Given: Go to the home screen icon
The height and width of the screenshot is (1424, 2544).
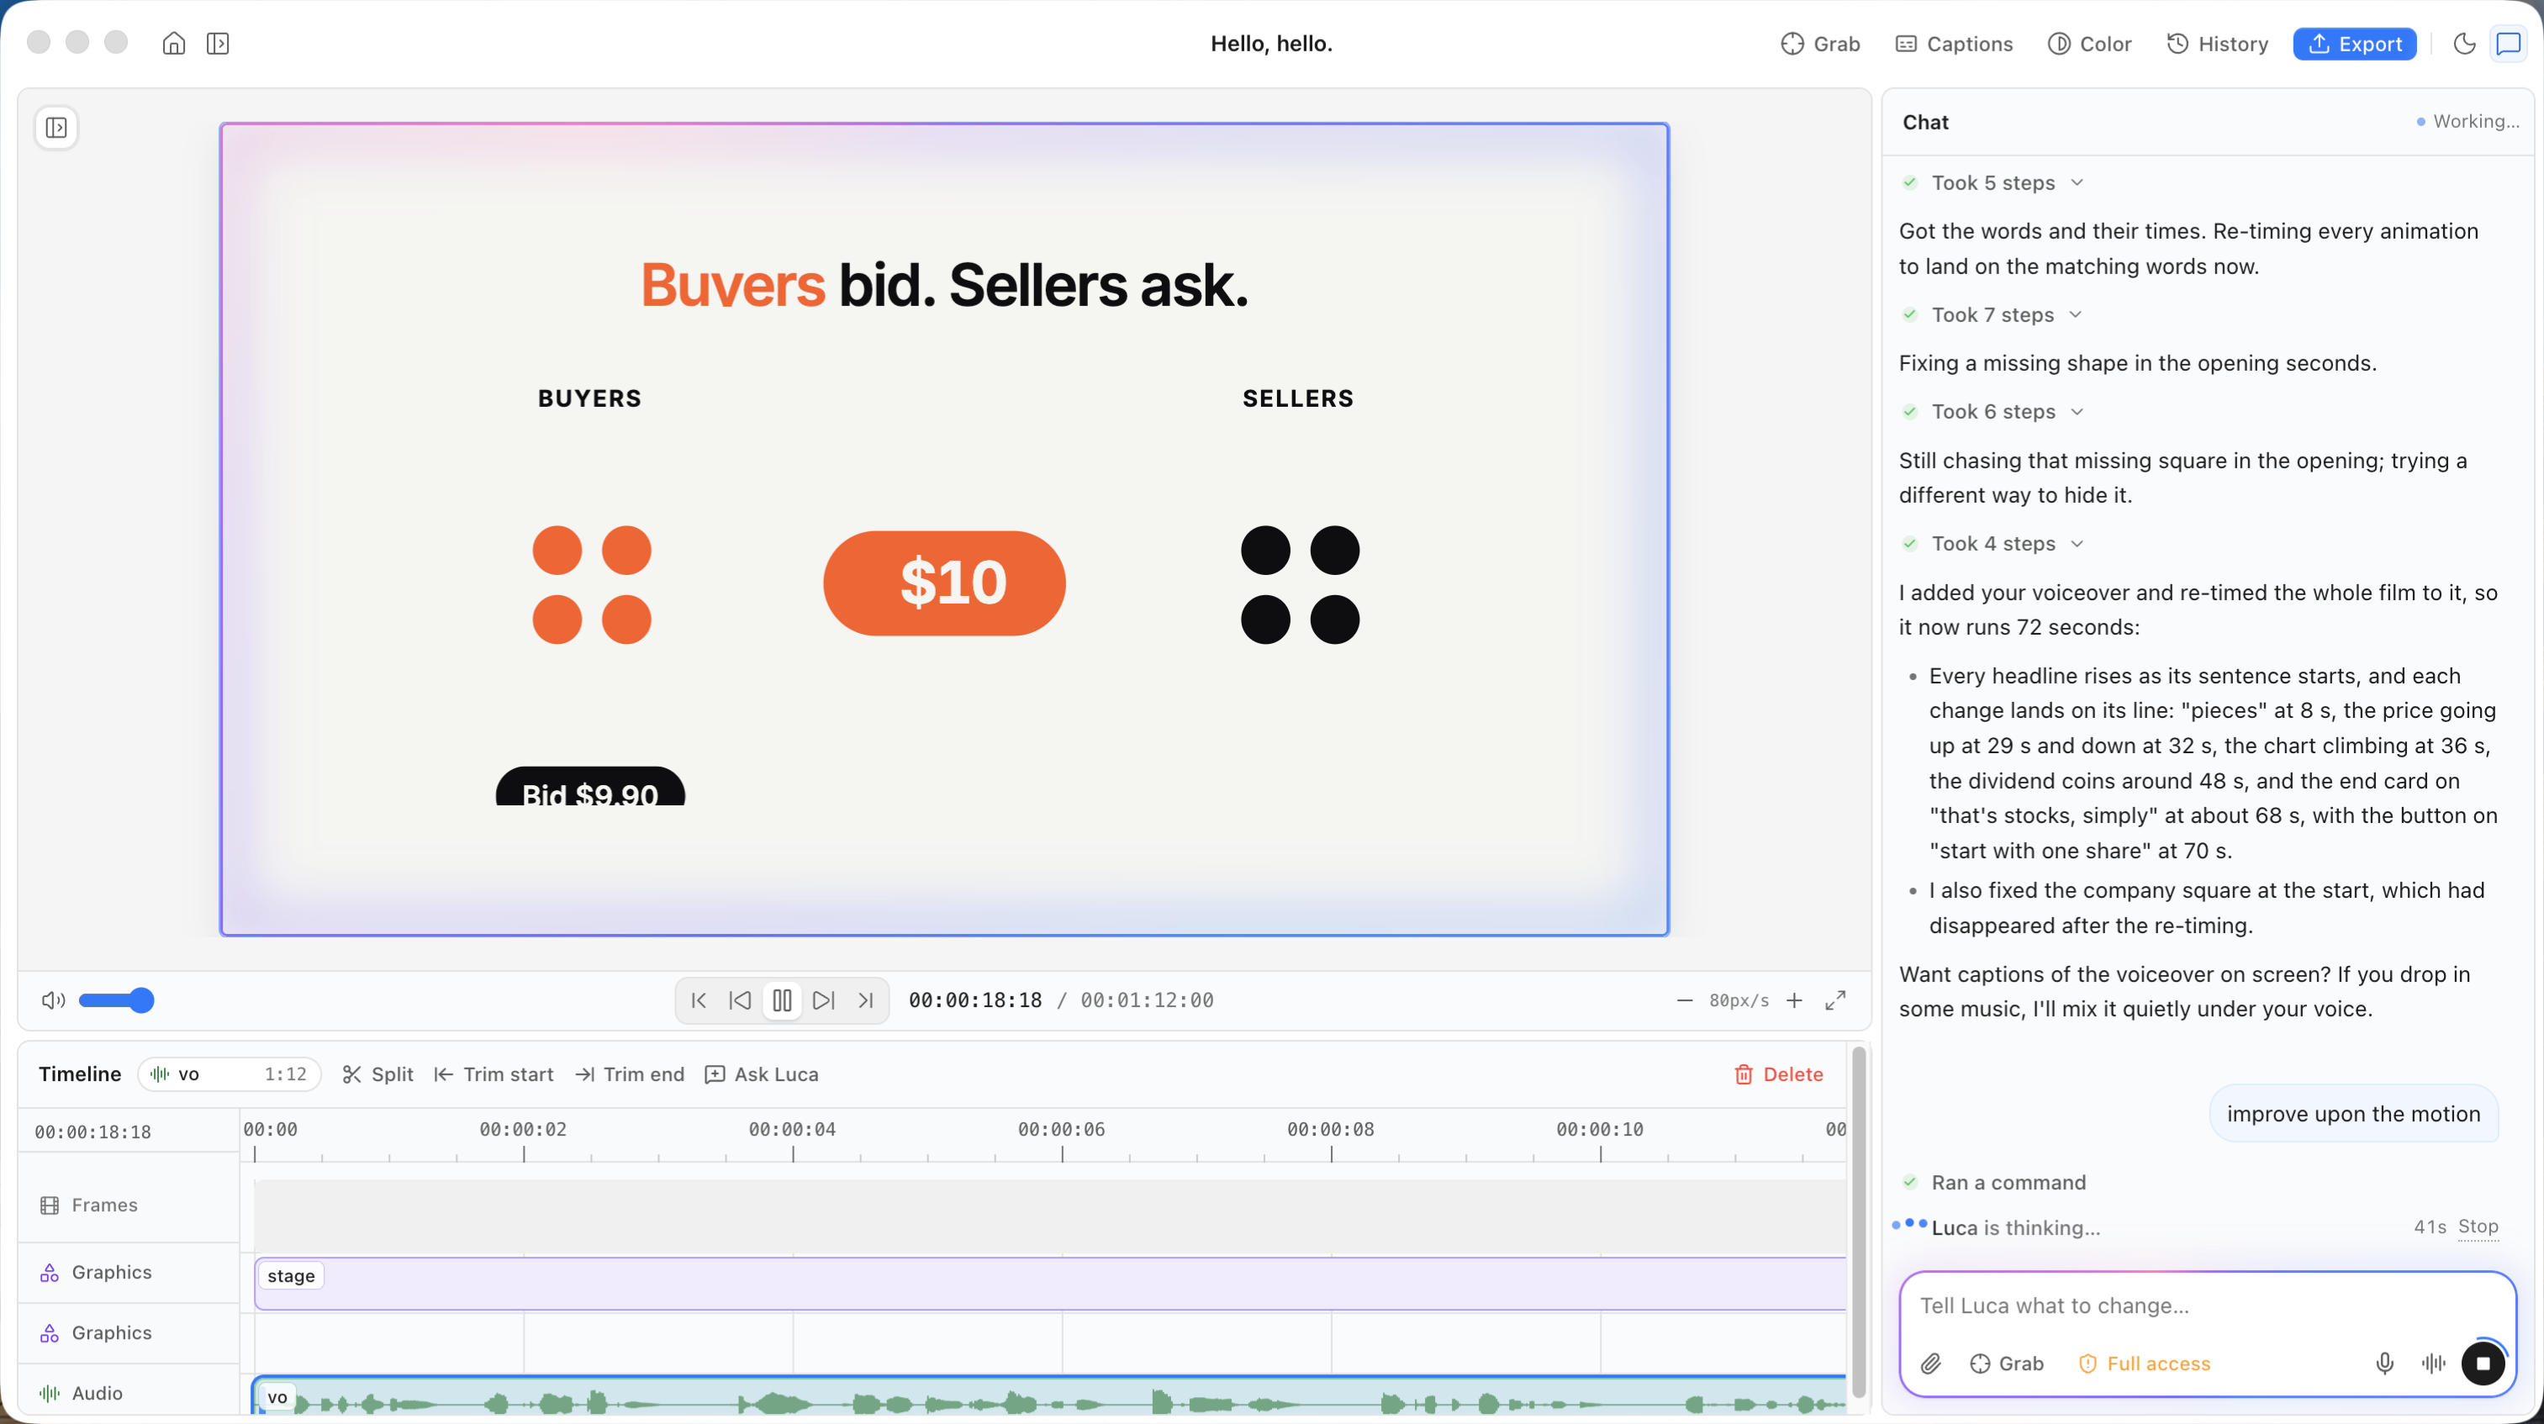Looking at the screenshot, I should pos(174,44).
